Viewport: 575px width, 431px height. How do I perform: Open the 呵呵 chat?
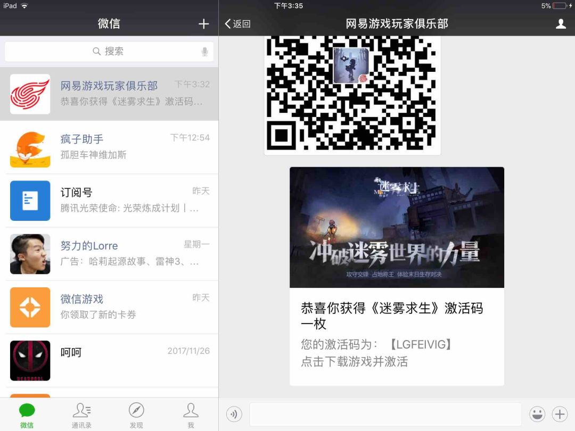click(109, 361)
